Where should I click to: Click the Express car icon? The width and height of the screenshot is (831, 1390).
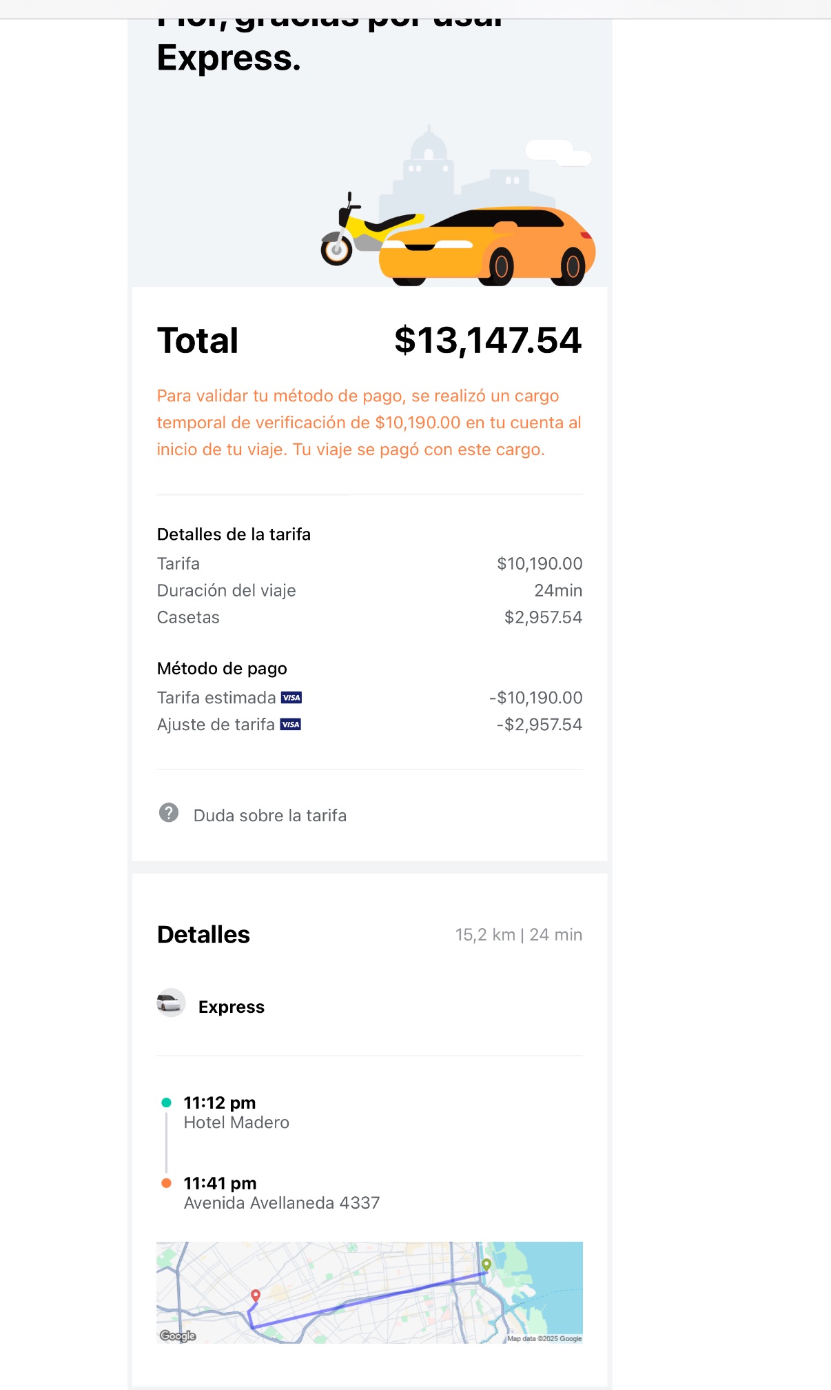171,1003
